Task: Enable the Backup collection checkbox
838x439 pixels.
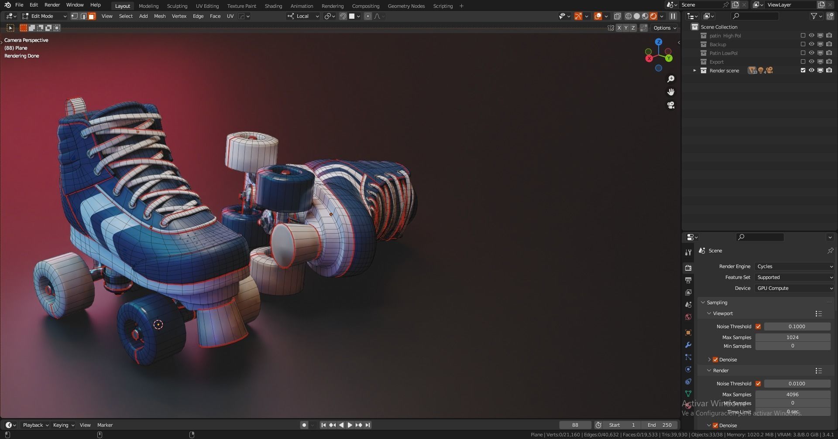Action: click(x=803, y=44)
